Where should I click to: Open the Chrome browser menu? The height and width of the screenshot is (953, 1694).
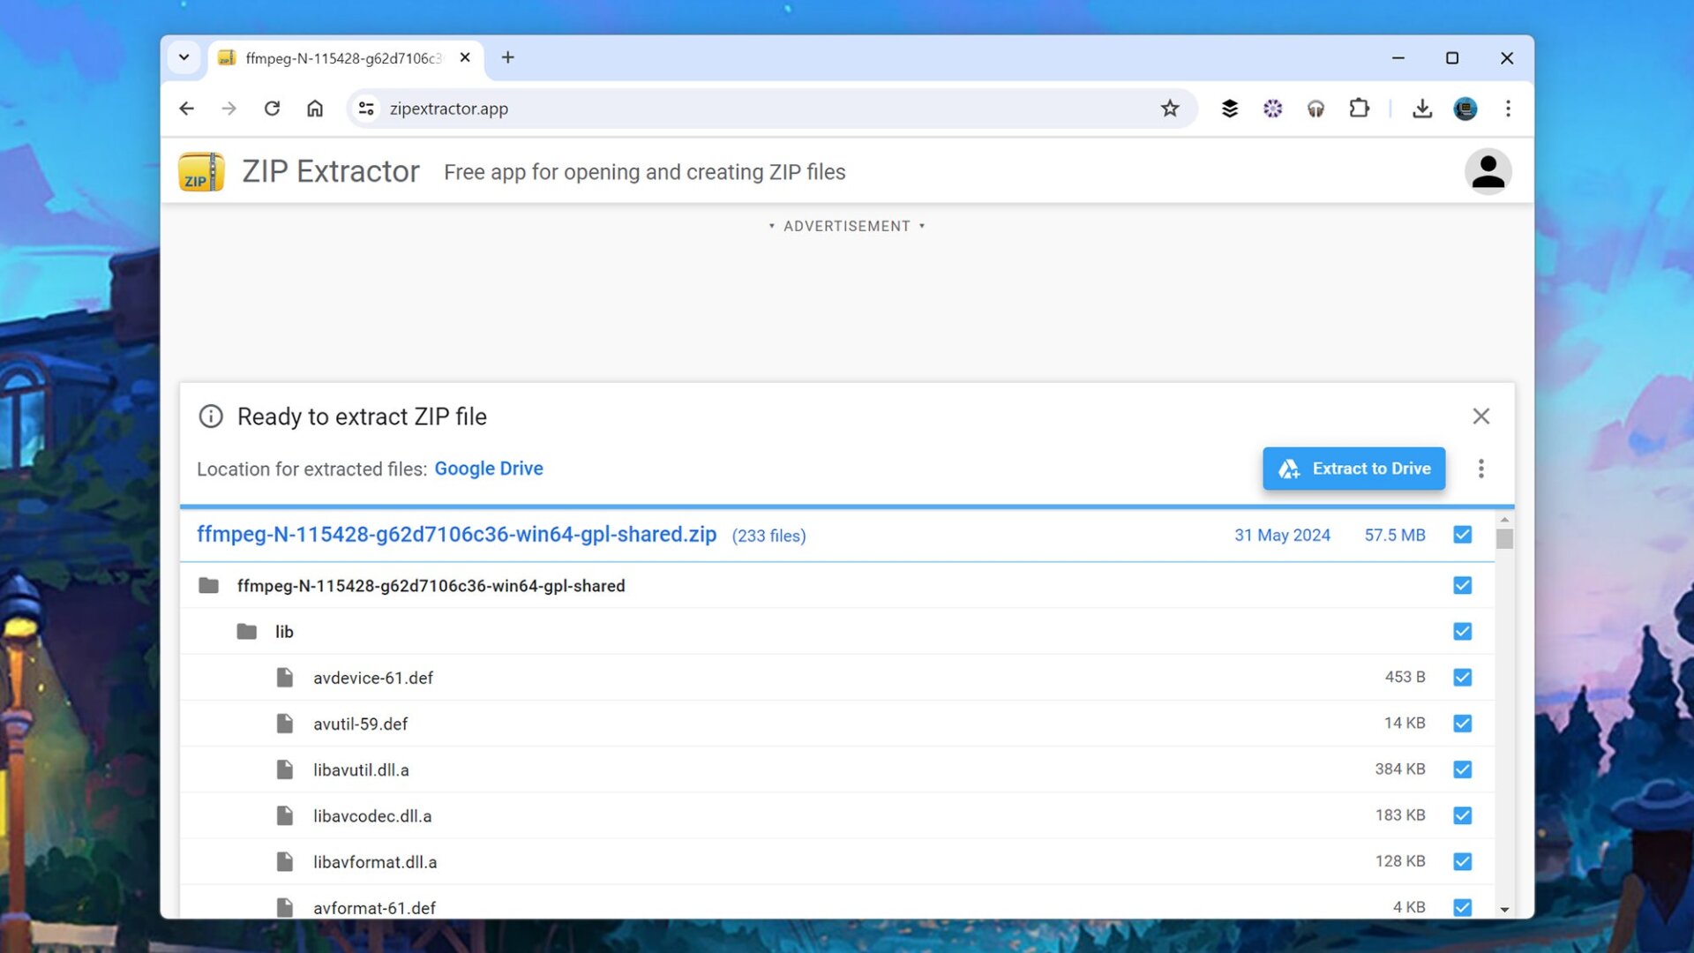[x=1508, y=108]
